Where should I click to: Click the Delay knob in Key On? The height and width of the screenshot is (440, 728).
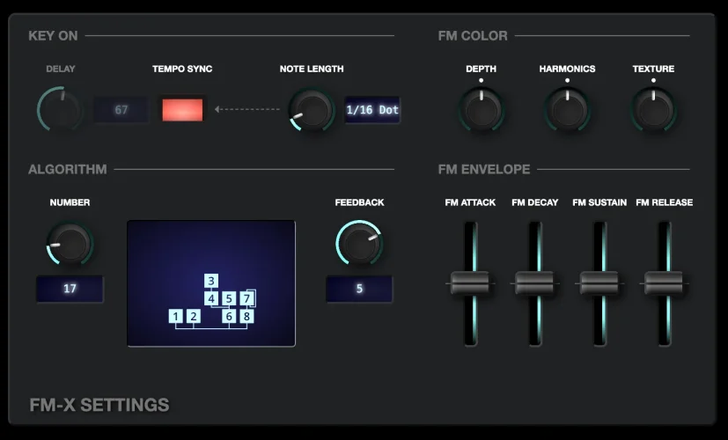tap(59, 110)
